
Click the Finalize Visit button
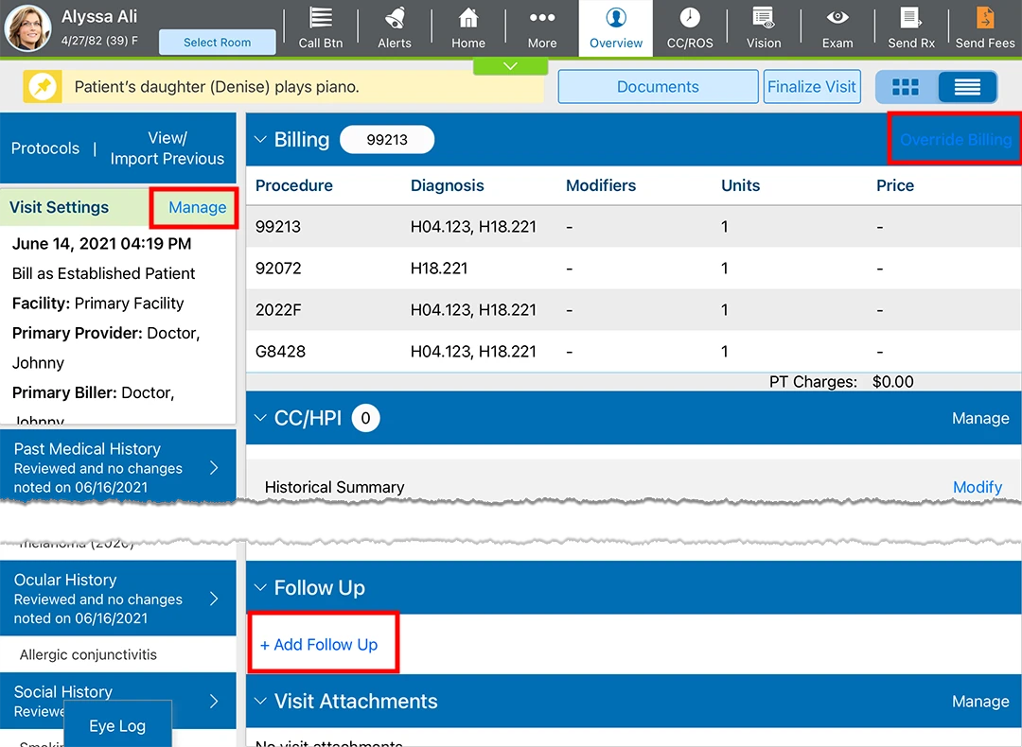tap(811, 87)
